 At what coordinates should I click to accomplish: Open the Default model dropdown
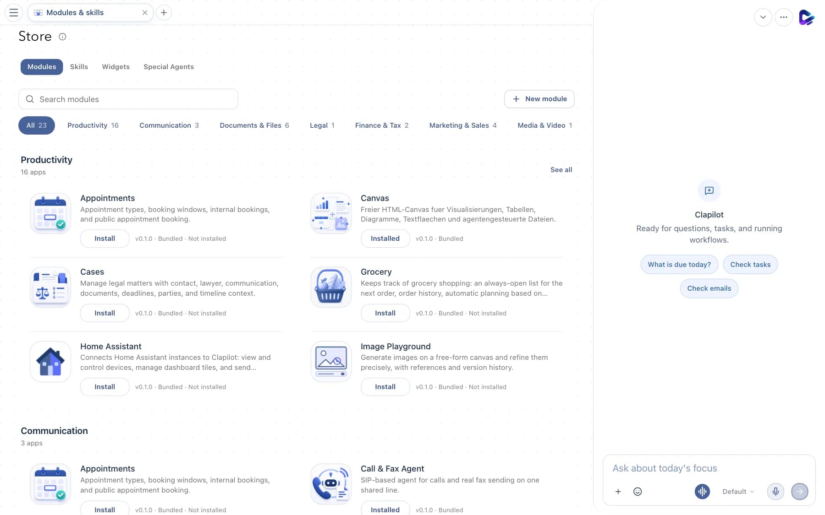(738, 492)
